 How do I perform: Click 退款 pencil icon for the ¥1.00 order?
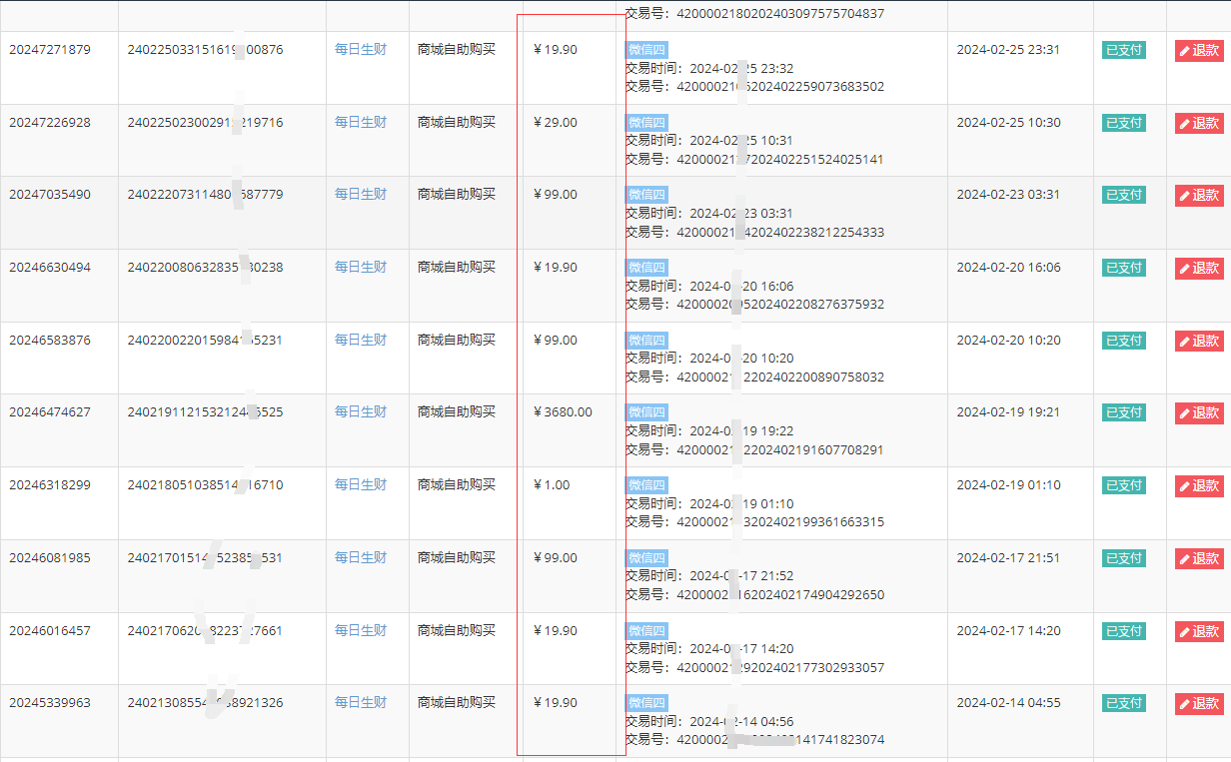(x=1185, y=486)
